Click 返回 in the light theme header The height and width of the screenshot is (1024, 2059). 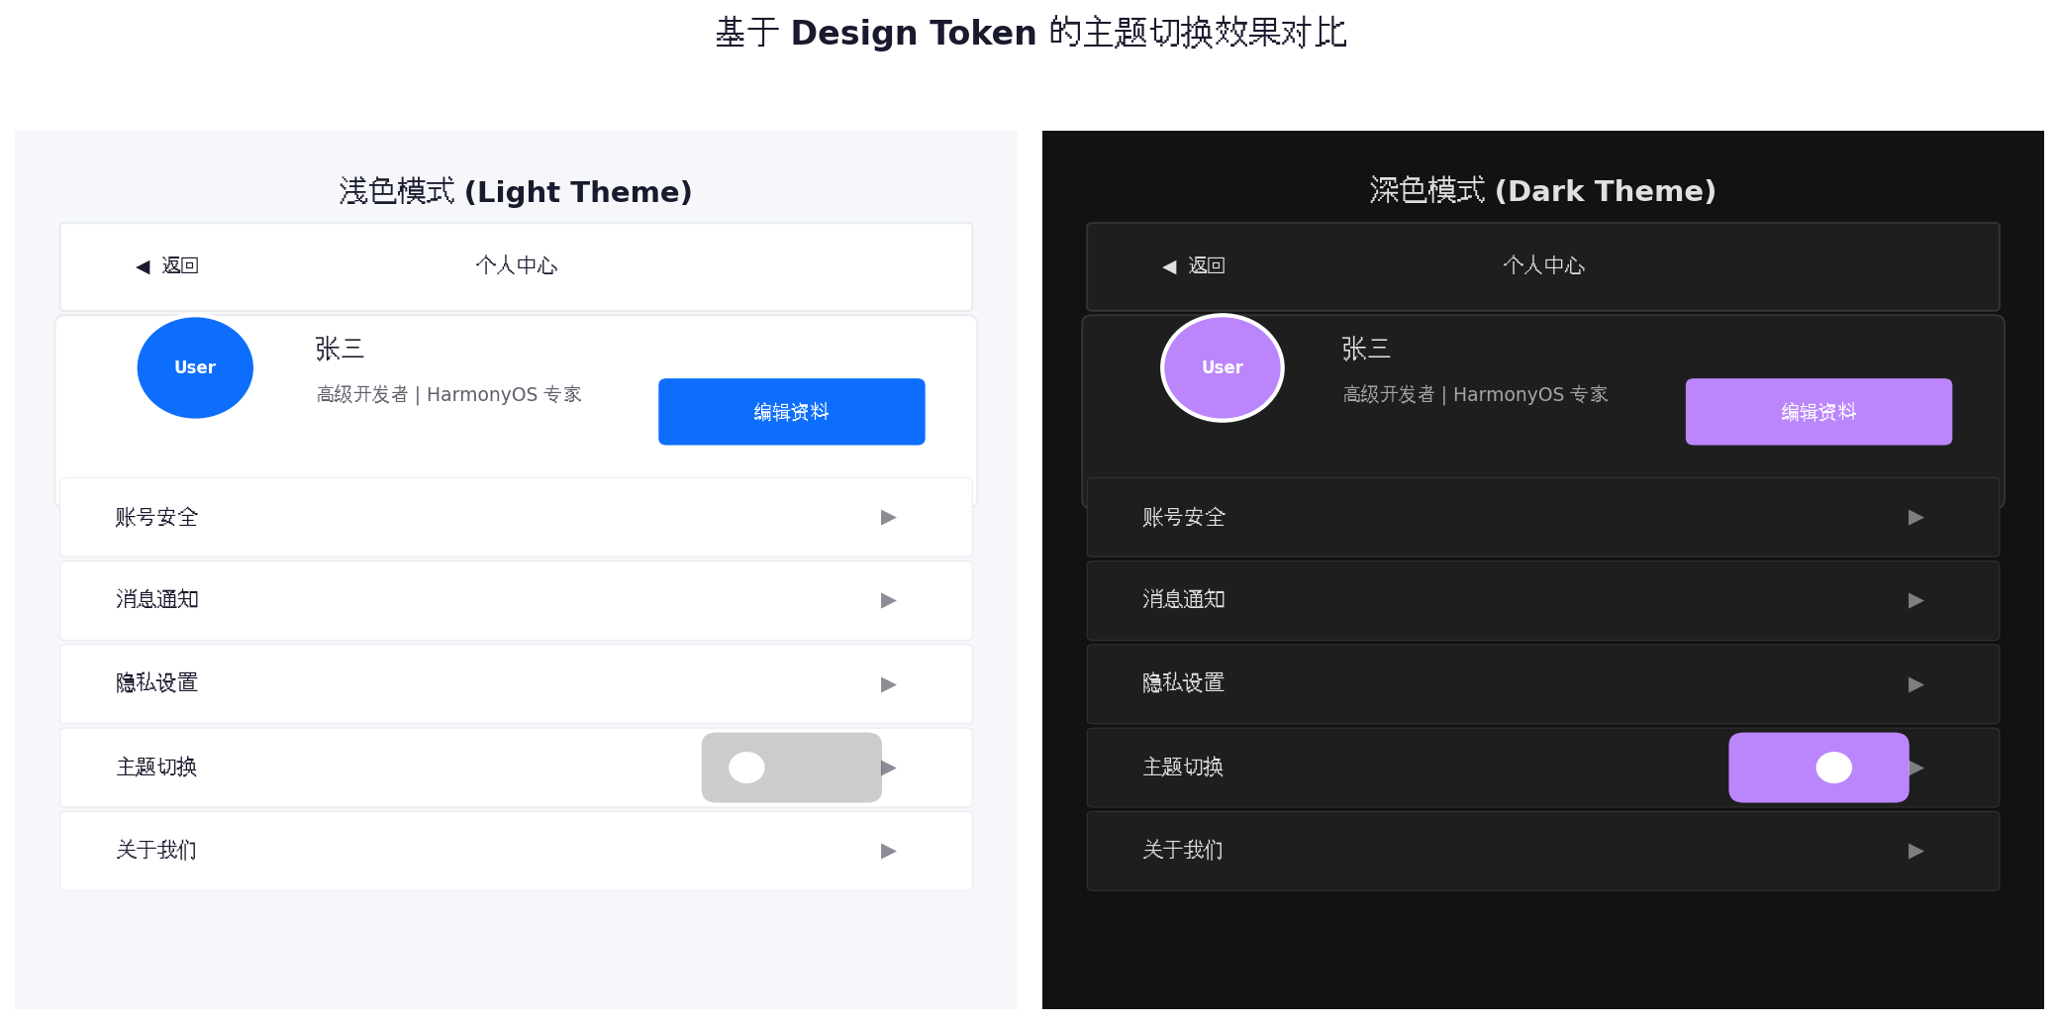(180, 265)
